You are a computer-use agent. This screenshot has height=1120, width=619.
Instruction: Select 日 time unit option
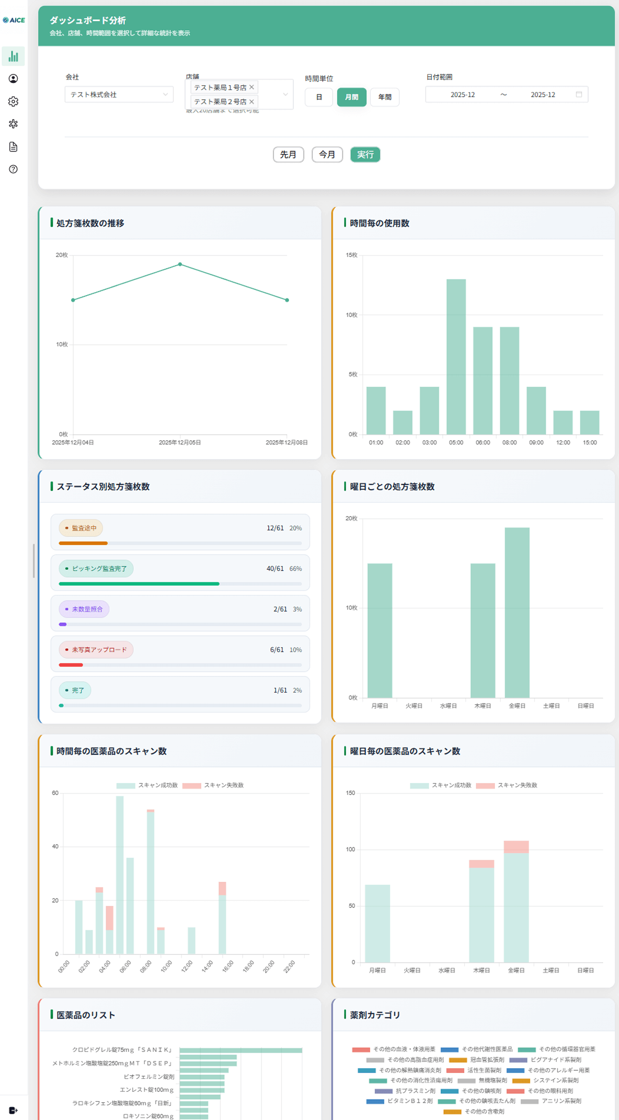(x=319, y=97)
